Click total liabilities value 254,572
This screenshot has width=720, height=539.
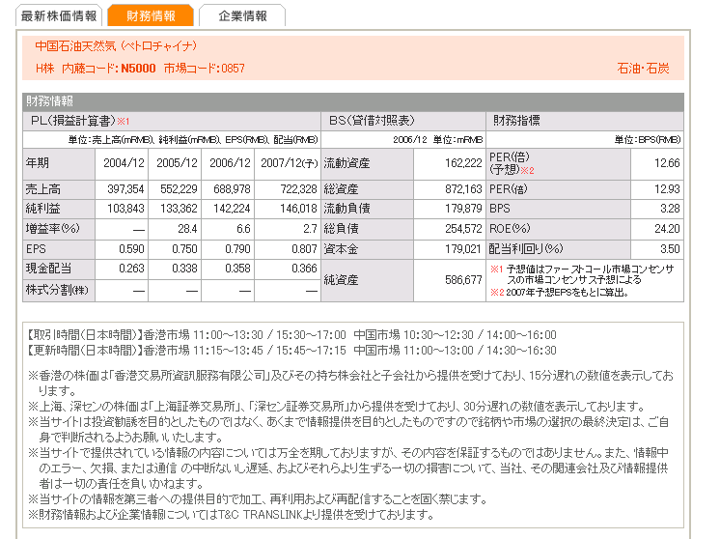tap(463, 229)
